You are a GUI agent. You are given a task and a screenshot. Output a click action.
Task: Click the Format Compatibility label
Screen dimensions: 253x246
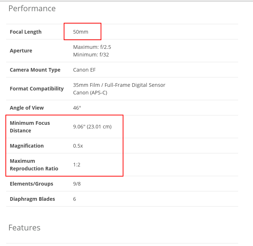click(x=37, y=89)
